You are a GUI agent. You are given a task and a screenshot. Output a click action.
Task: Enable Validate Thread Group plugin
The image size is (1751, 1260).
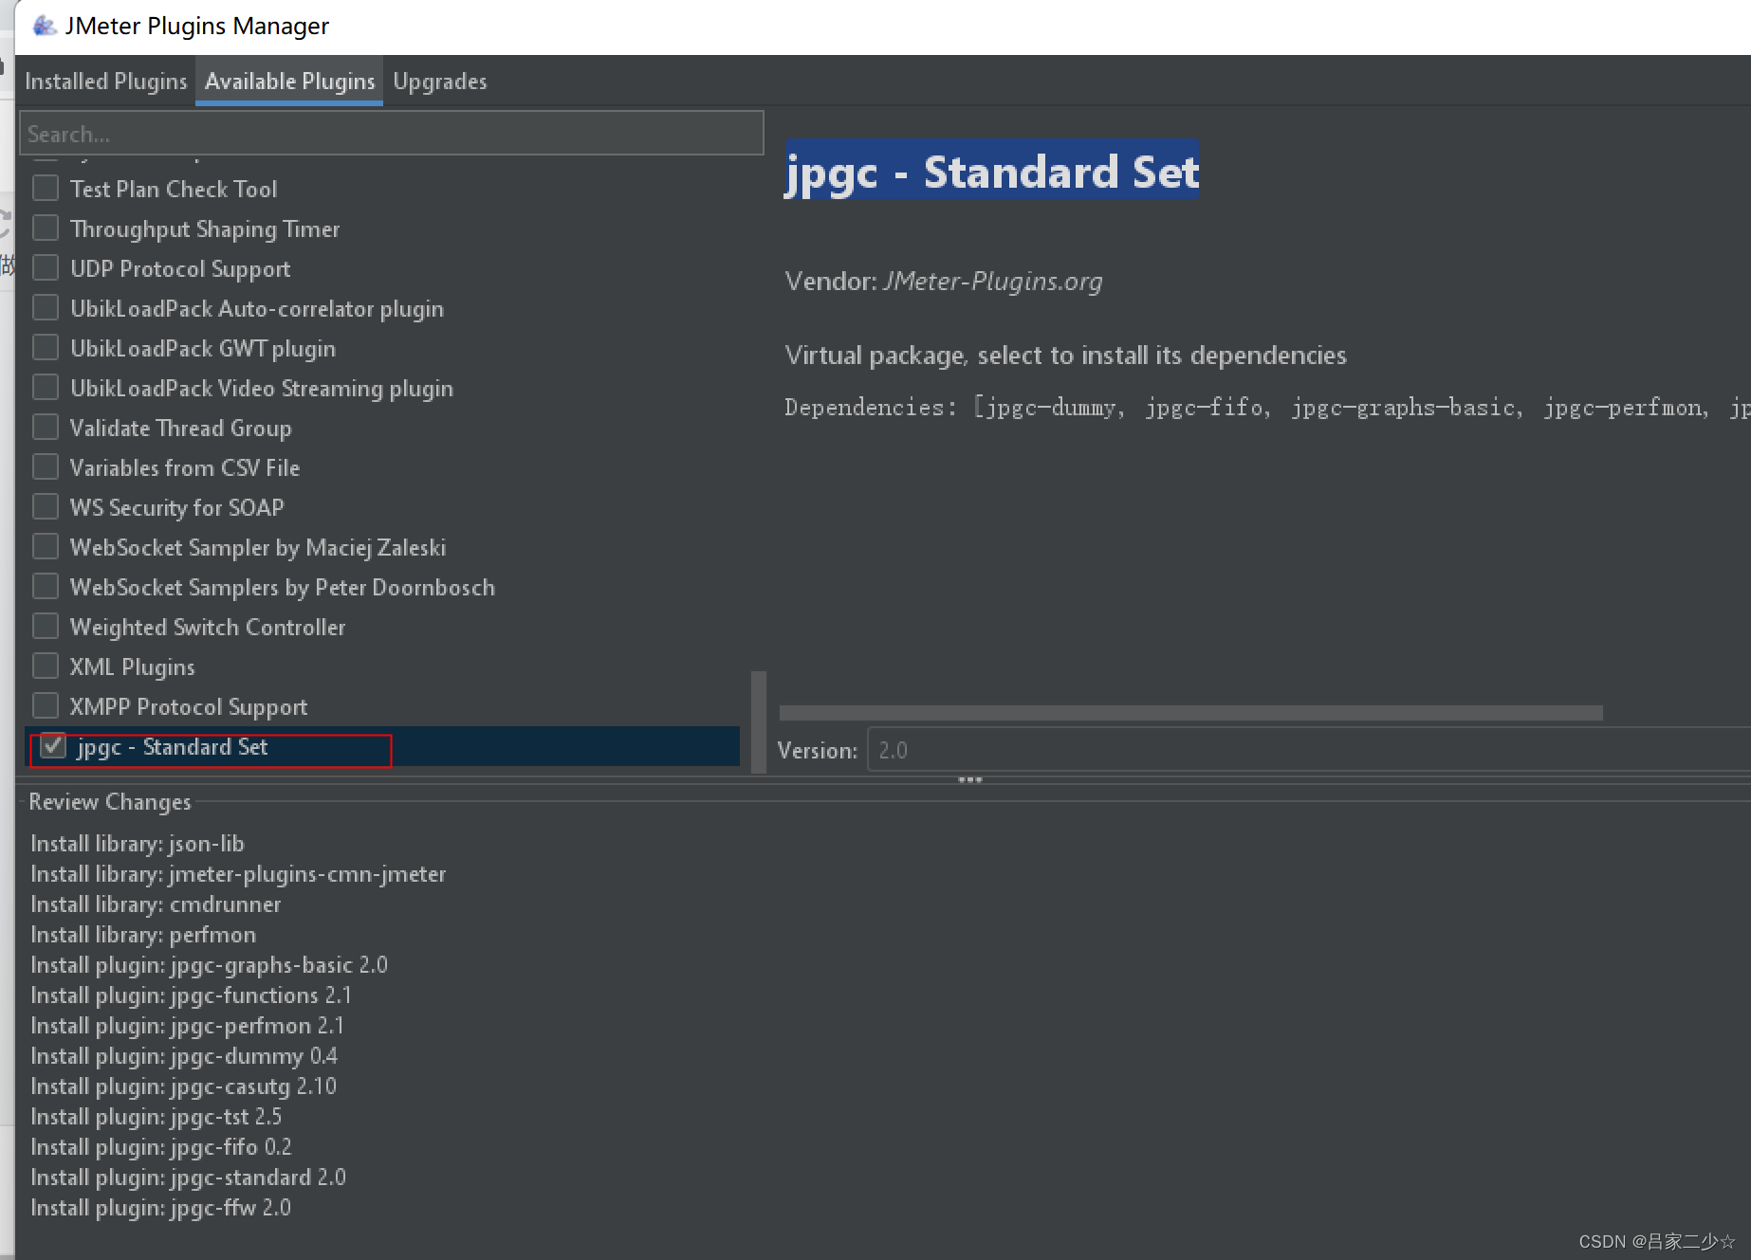tap(45, 427)
